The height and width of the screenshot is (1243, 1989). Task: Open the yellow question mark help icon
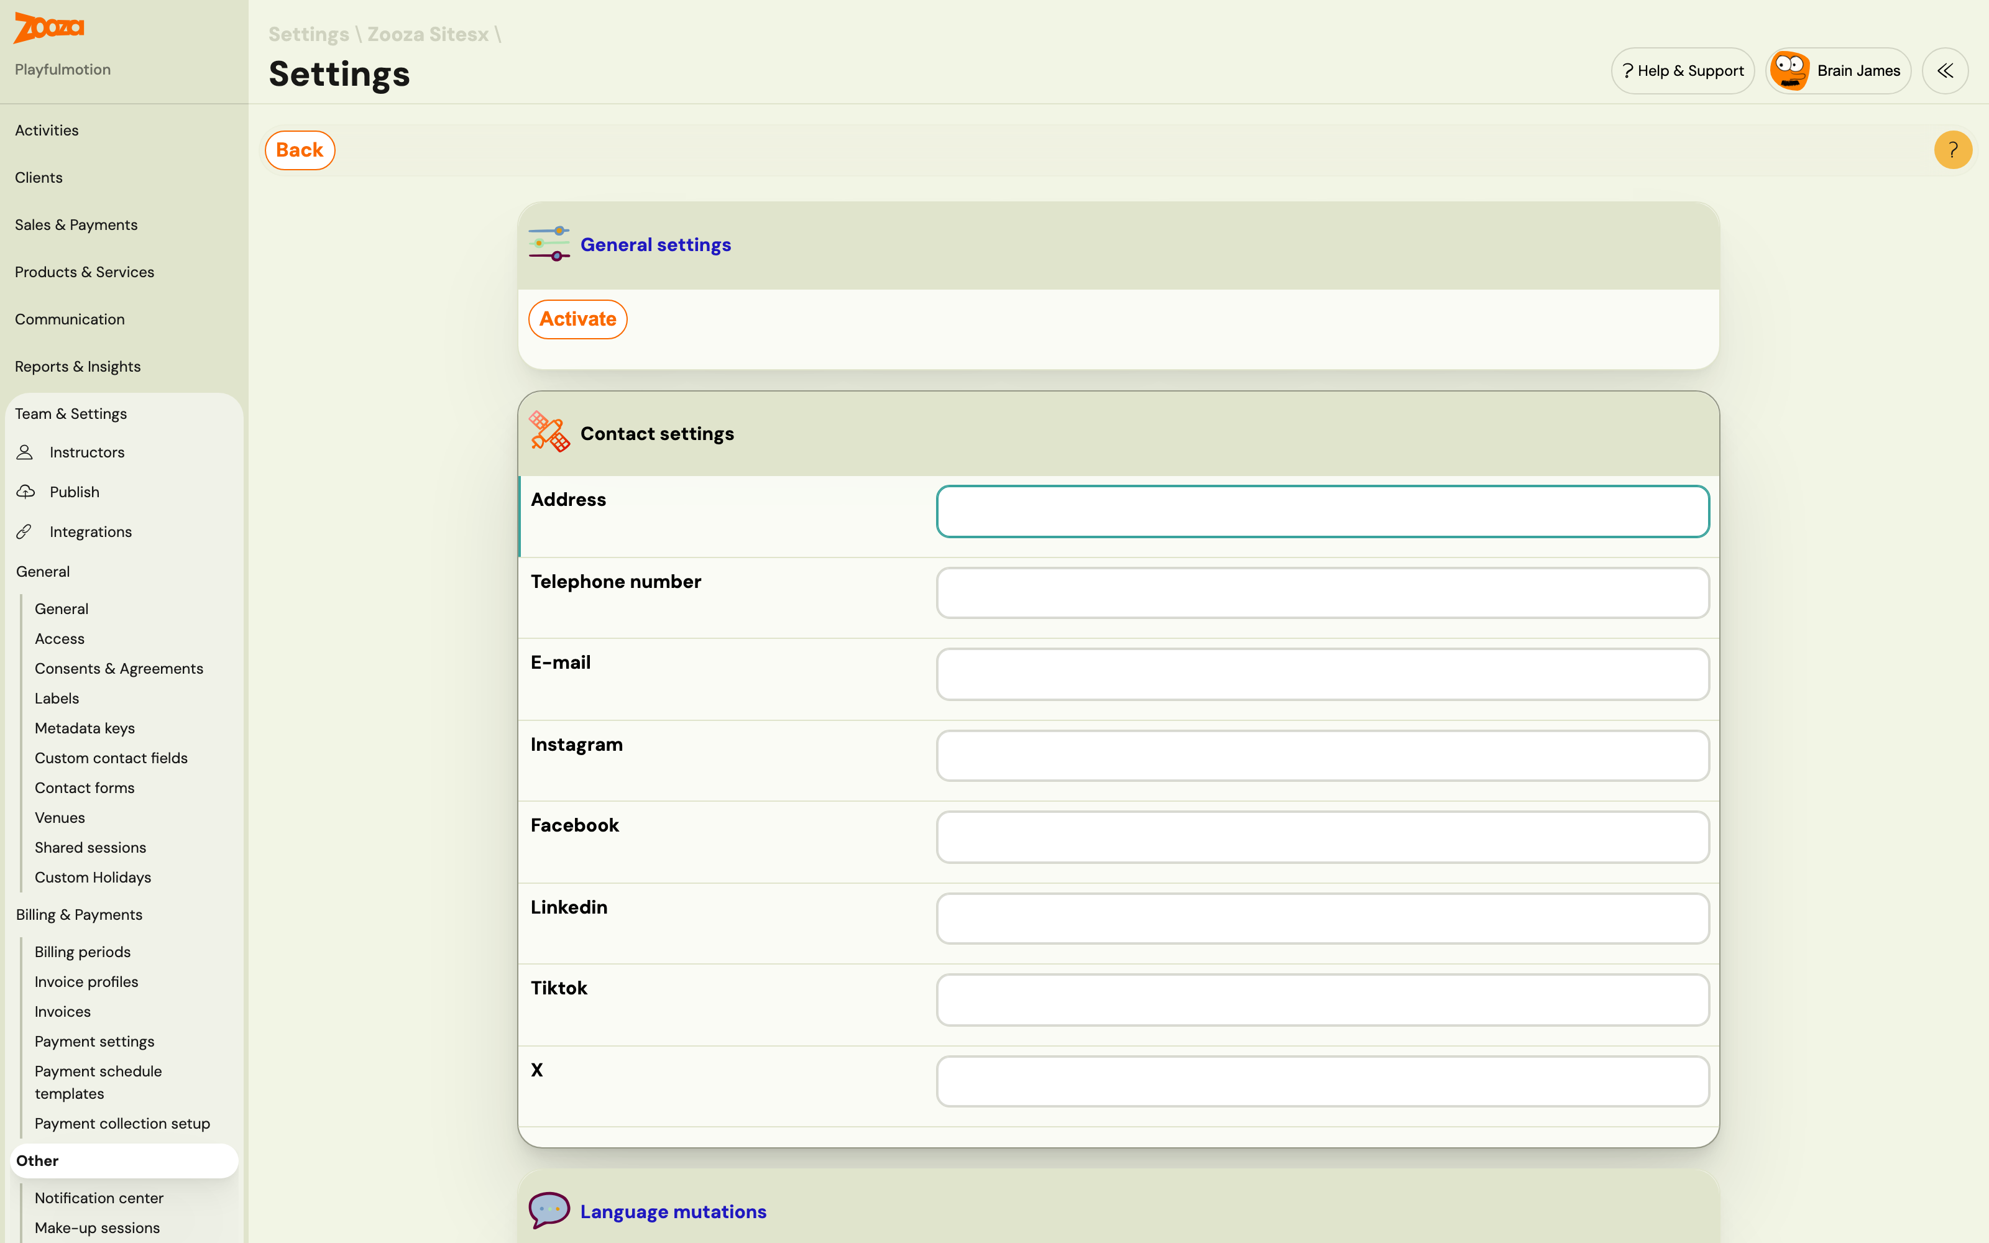[1953, 150]
